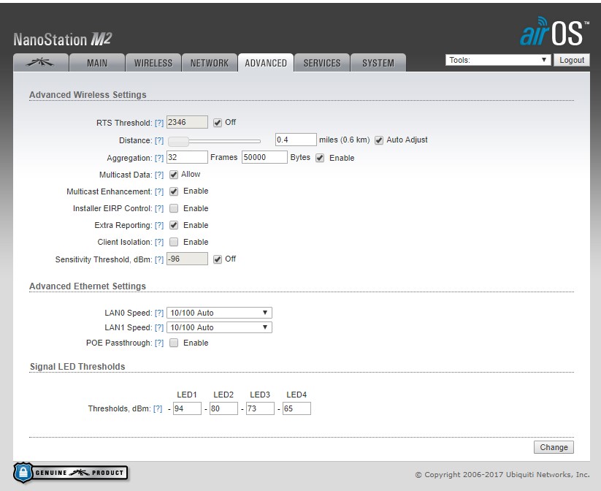This screenshot has width=601, height=491.
Task: Switch to the WIRELESS tab
Action: [x=153, y=63]
